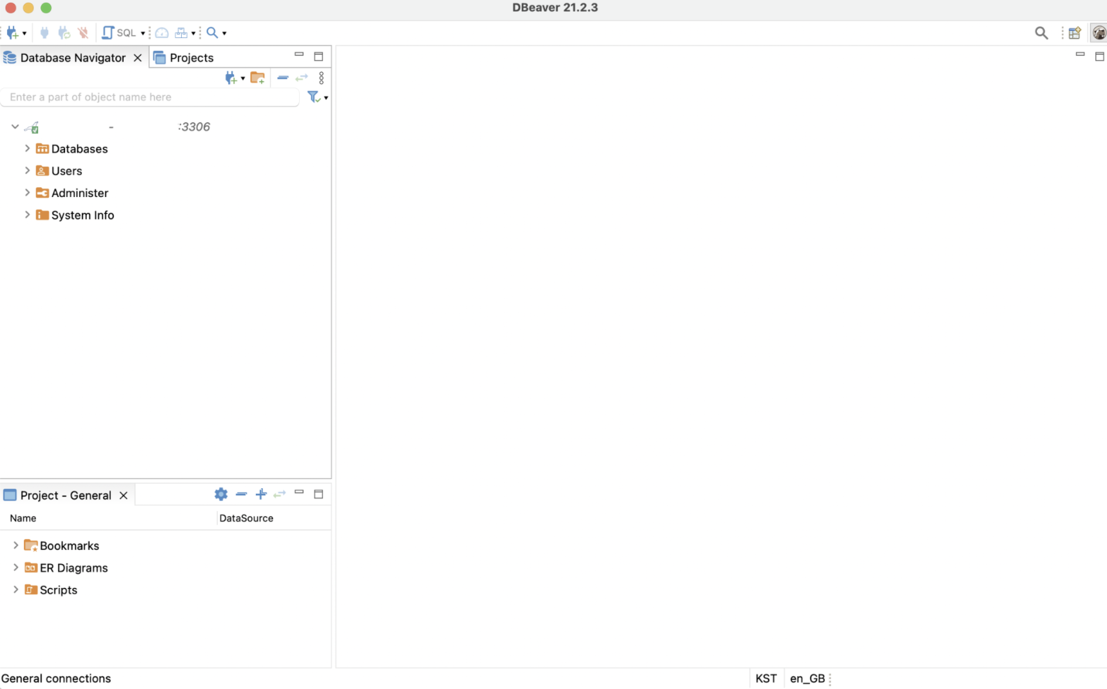Open the SQL button's dropdown arrow
Image resolution: width=1107 pixels, height=689 pixels.
(x=143, y=33)
